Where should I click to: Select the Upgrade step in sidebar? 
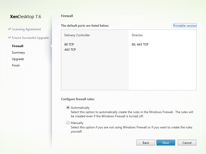click(x=18, y=59)
